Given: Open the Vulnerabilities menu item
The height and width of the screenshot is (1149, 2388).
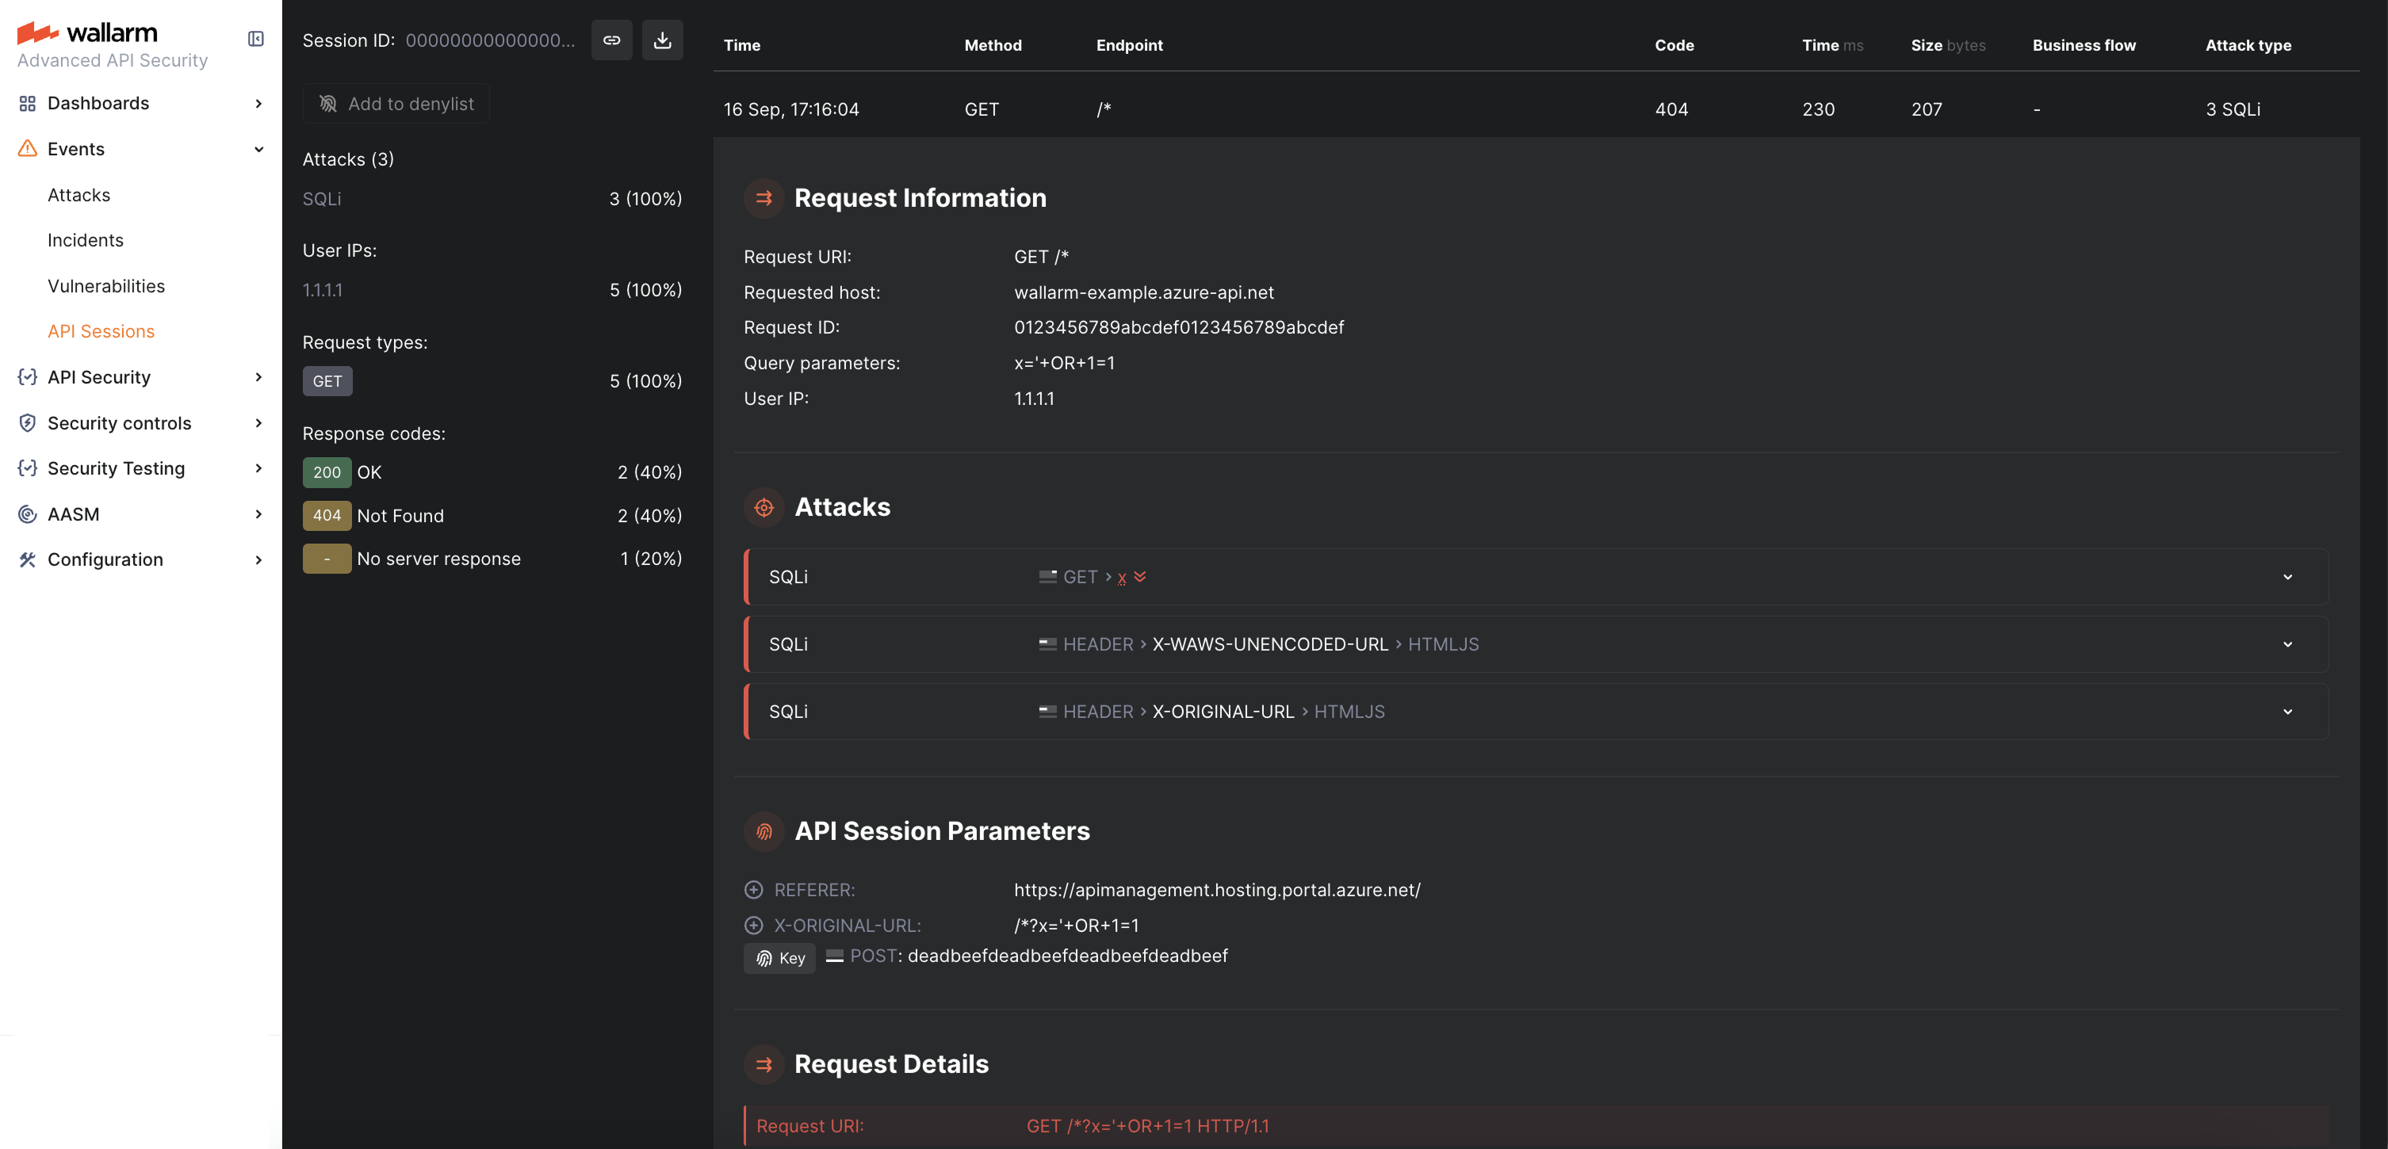Looking at the screenshot, I should coord(105,285).
